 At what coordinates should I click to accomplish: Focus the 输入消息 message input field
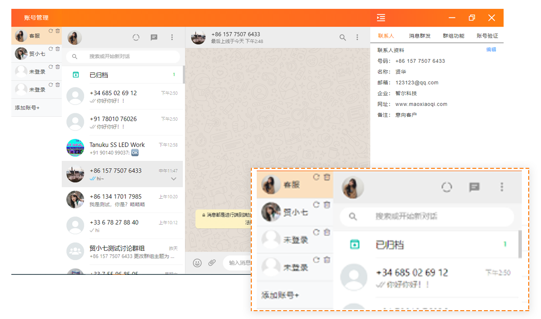click(x=238, y=263)
